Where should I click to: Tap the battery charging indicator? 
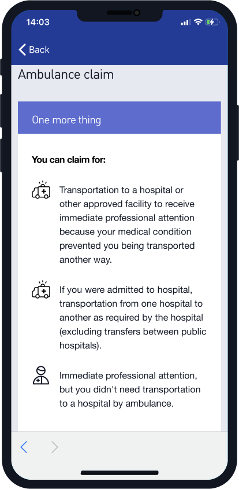click(x=212, y=22)
